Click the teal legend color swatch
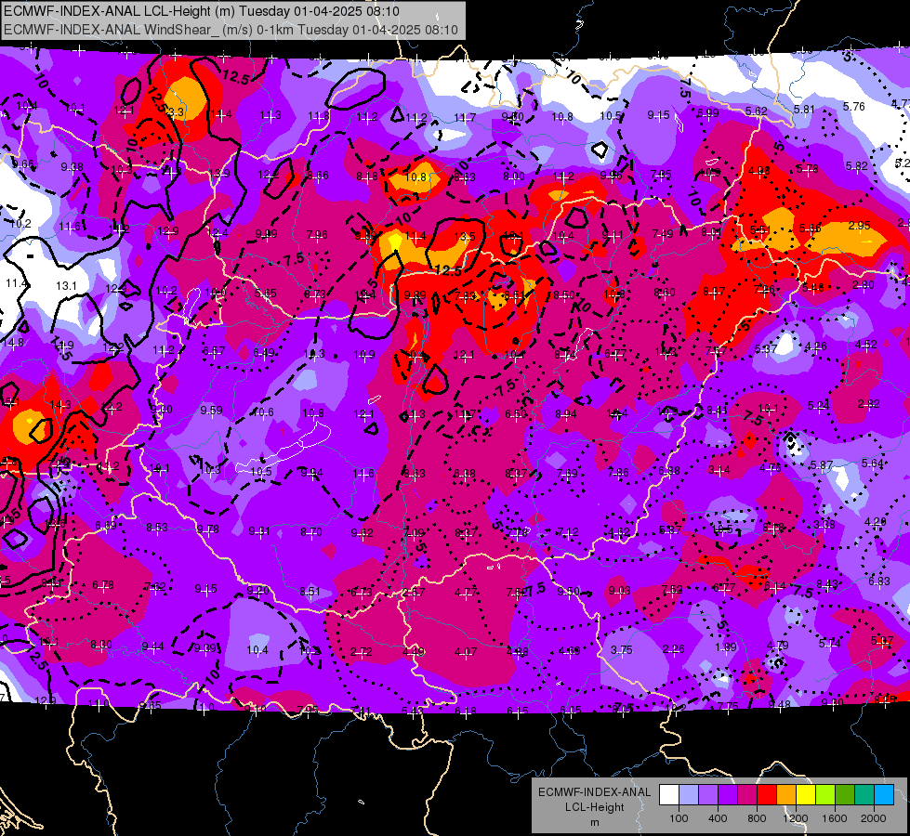 (864, 795)
